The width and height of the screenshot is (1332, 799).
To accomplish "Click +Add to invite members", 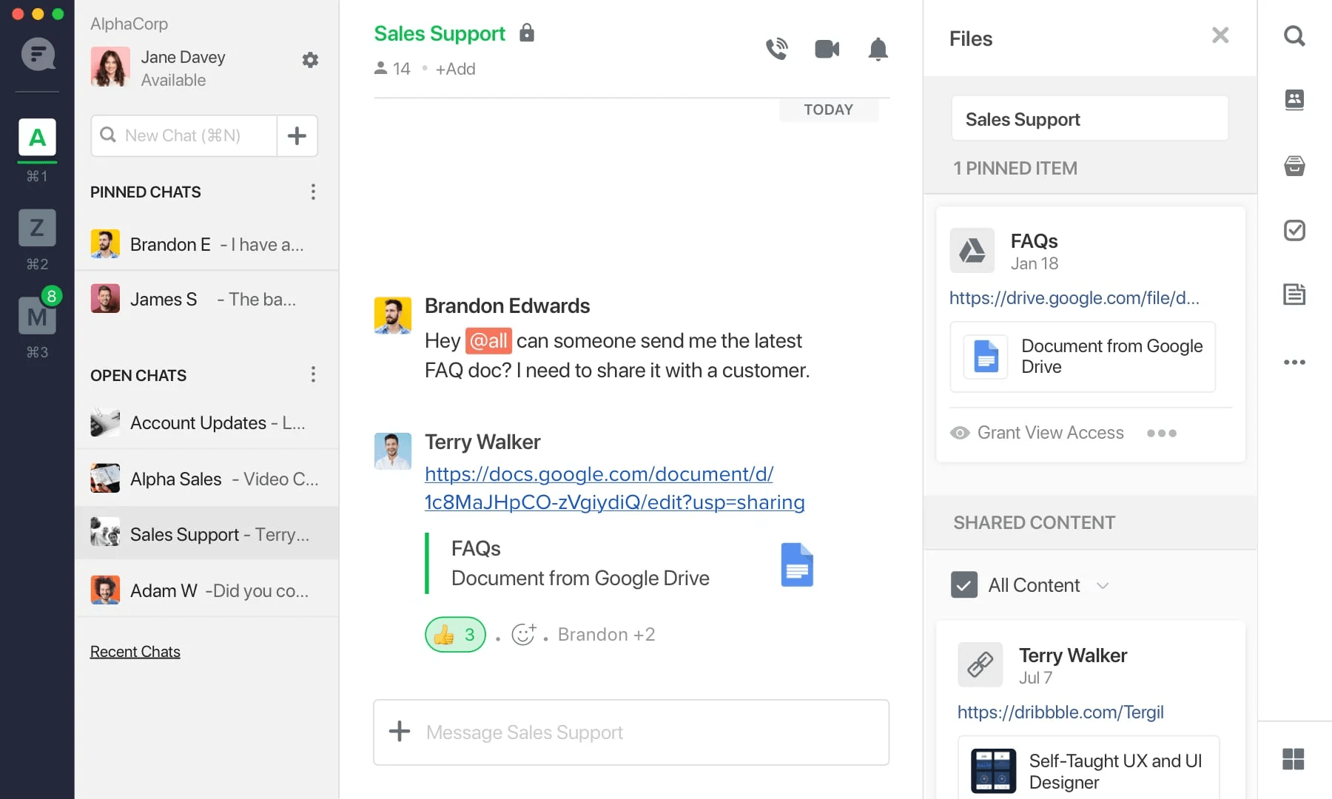I will click(456, 68).
